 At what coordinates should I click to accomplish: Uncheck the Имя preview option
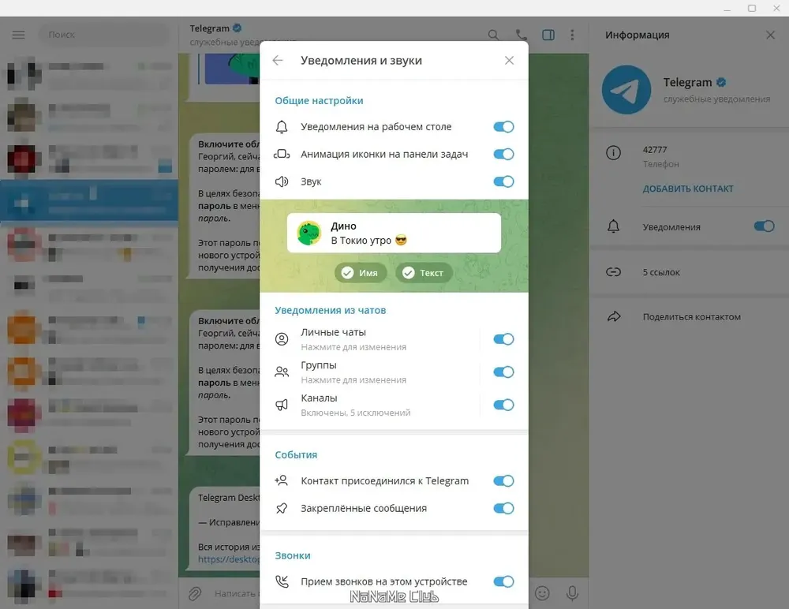(360, 273)
